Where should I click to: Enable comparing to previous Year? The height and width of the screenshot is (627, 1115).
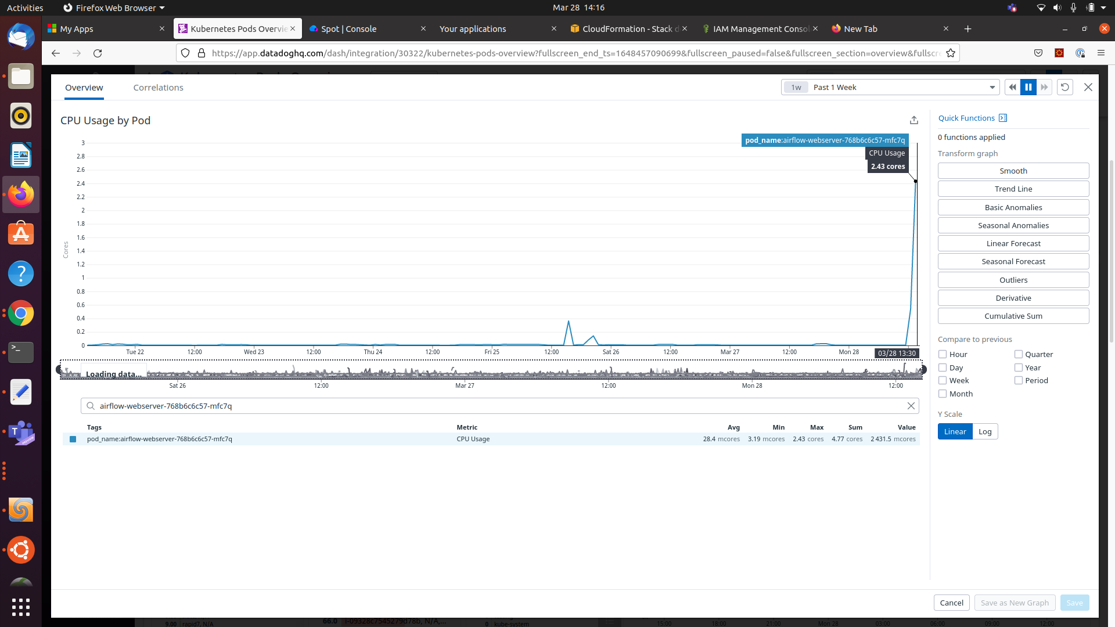pos(1018,367)
